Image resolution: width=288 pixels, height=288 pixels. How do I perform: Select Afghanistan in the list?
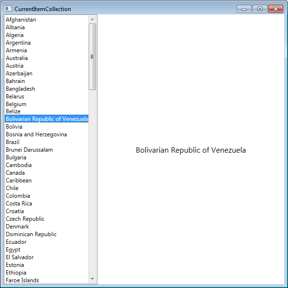[x=47, y=20]
